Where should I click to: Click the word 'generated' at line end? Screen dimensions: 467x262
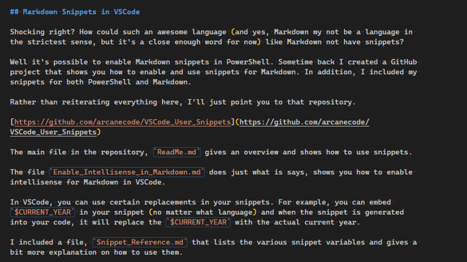coord(384,212)
